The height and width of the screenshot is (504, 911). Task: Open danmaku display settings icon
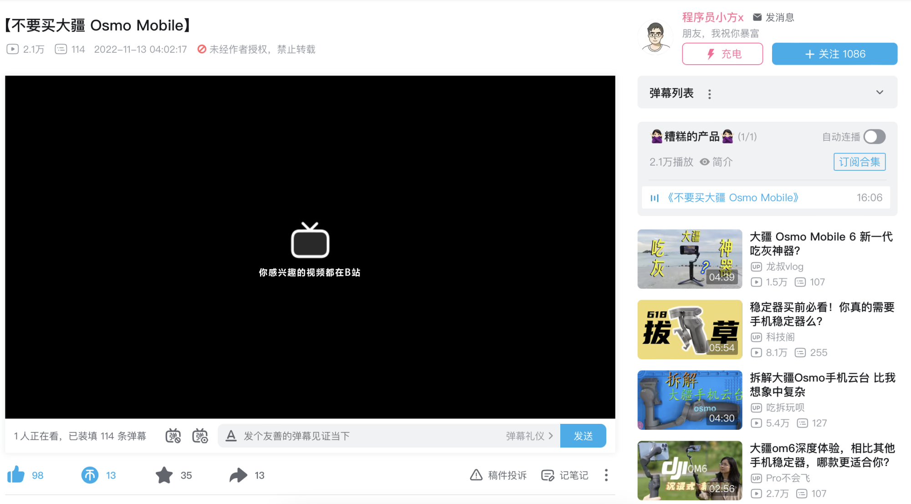200,436
